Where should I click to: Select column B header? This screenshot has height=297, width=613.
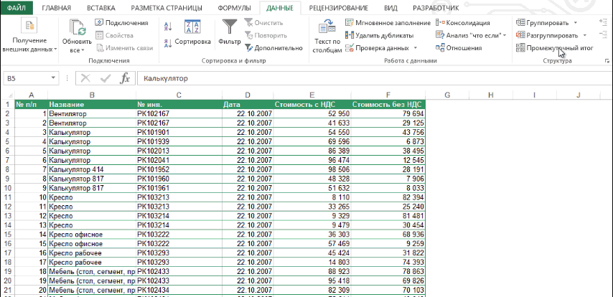coord(92,95)
